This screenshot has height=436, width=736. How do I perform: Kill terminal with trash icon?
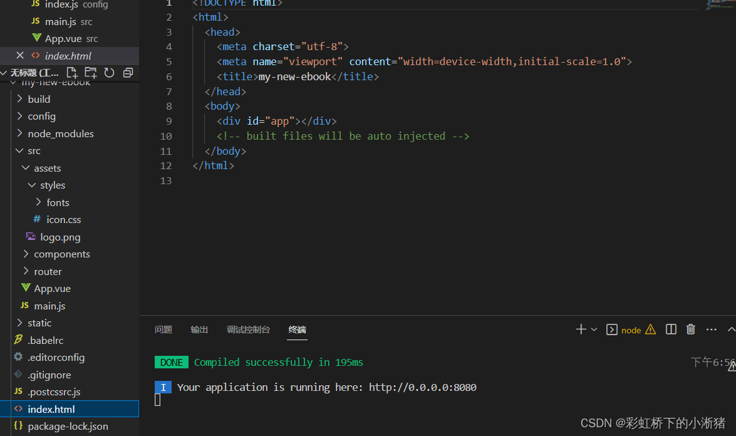(690, 330)
